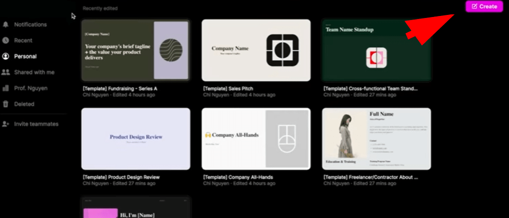Go to the Recent section

tap(23, 41)
